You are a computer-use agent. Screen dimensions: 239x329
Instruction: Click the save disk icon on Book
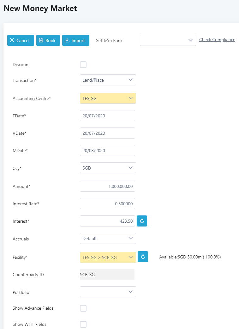[41, 40]
